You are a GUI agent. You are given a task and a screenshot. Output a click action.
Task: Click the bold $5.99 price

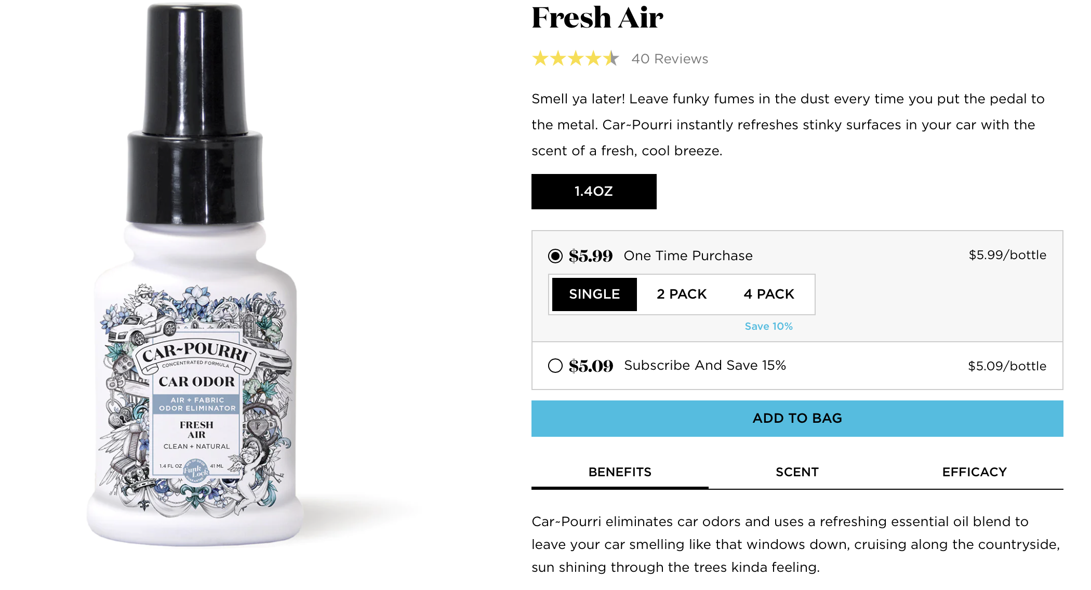click(x=591, y=256)
